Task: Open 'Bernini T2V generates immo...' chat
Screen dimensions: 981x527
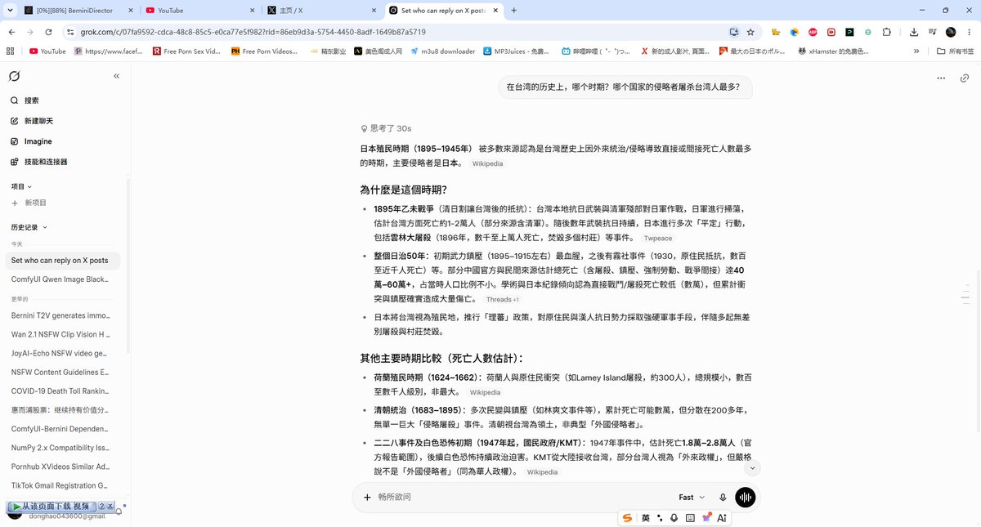Action: (60, 315)
